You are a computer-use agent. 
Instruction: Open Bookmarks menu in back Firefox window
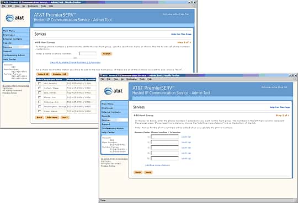[x=33, y=6]
